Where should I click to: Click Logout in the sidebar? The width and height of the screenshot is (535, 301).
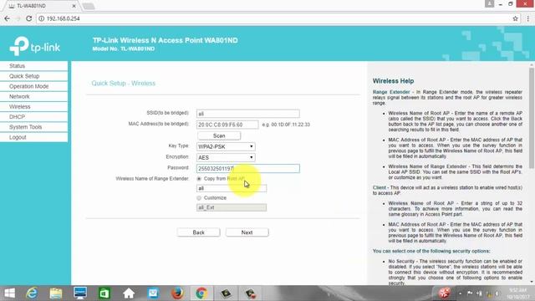coord(33,137)
